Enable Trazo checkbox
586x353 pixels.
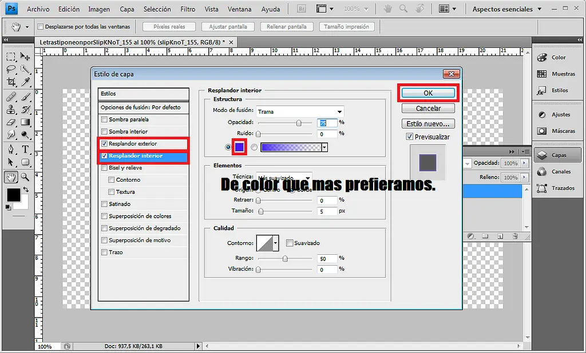click(x=104, y=252)
